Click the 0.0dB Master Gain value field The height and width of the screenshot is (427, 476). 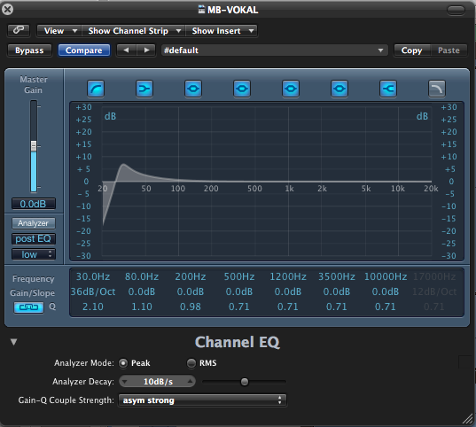pos(34,204)
